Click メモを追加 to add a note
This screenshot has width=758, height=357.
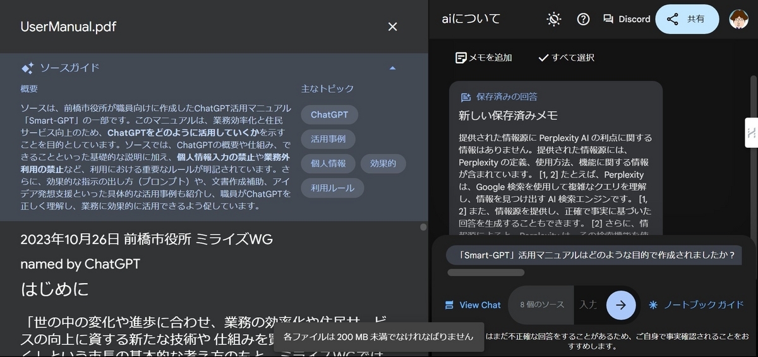point(483,57)
